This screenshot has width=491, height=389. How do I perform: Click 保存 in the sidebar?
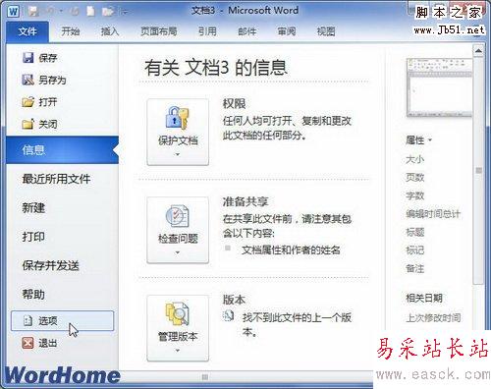[x=48, y=58]
